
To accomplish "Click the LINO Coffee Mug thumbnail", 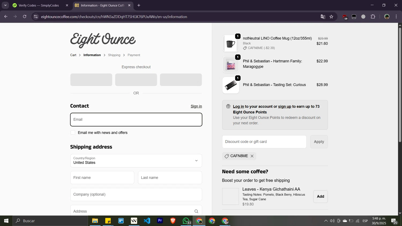I will click(231, 43).
